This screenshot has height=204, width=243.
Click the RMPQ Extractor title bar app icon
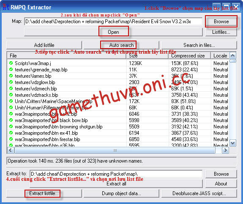click(x=6, y=7)
